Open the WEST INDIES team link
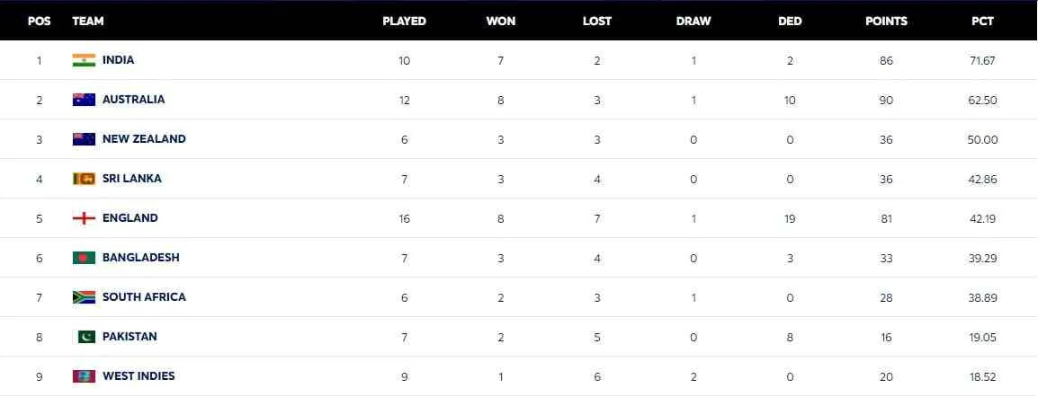 pos(139,376)
